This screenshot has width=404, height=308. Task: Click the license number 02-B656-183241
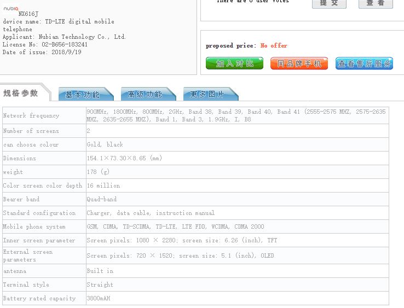65,44
